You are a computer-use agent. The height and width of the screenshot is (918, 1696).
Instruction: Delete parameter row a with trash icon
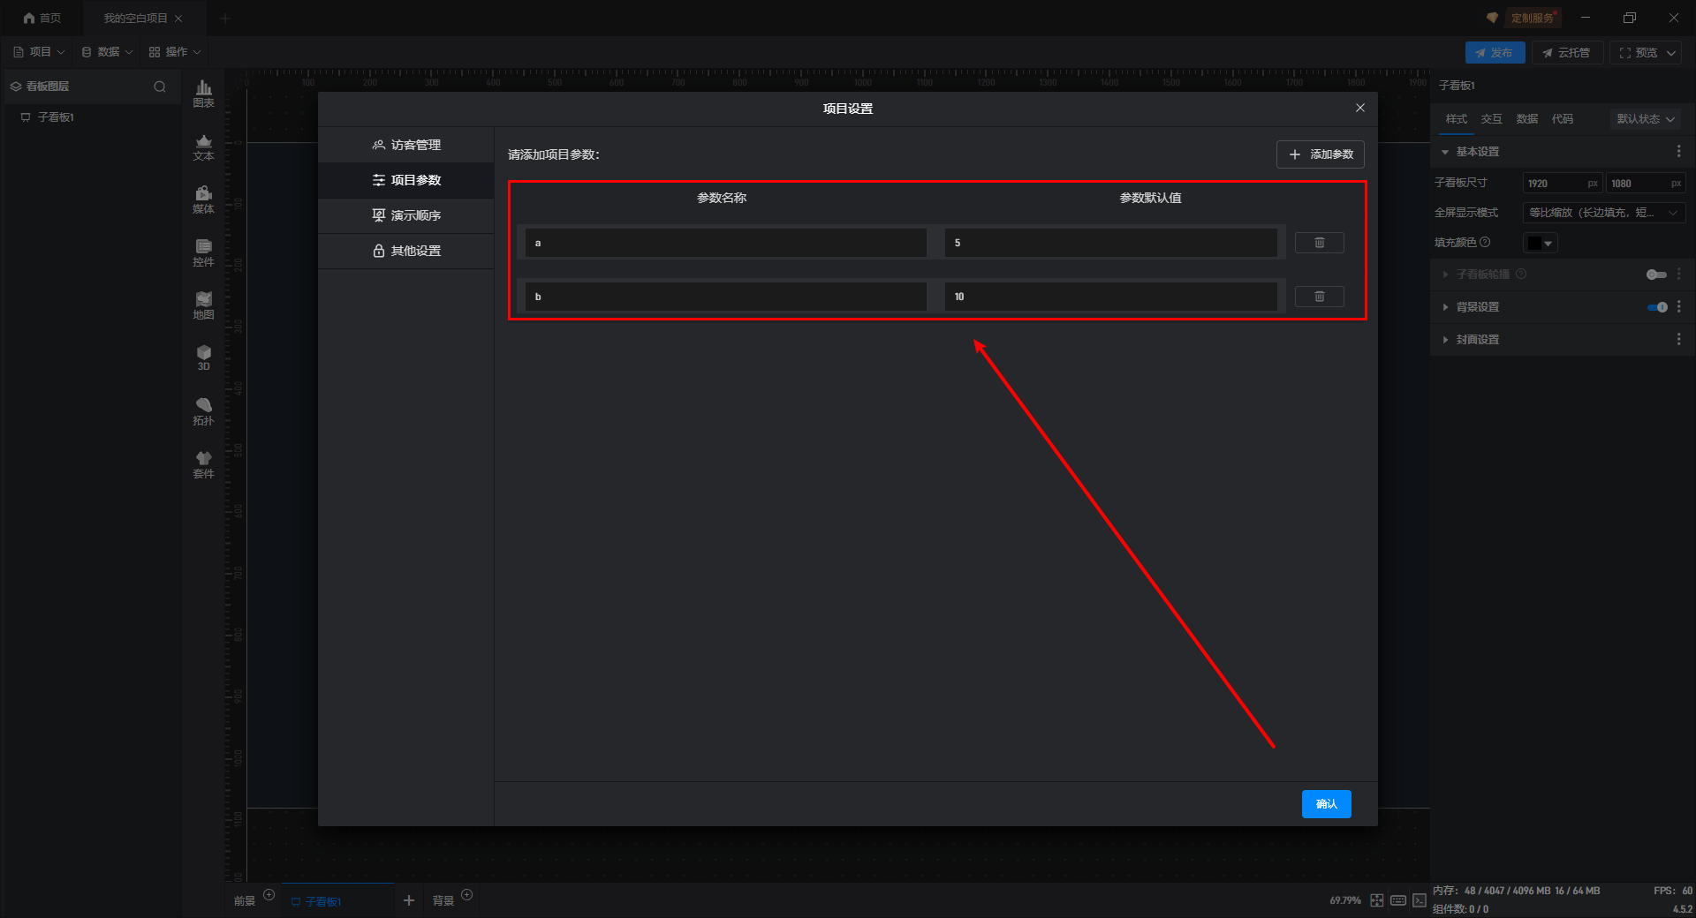pos(1319,243)
